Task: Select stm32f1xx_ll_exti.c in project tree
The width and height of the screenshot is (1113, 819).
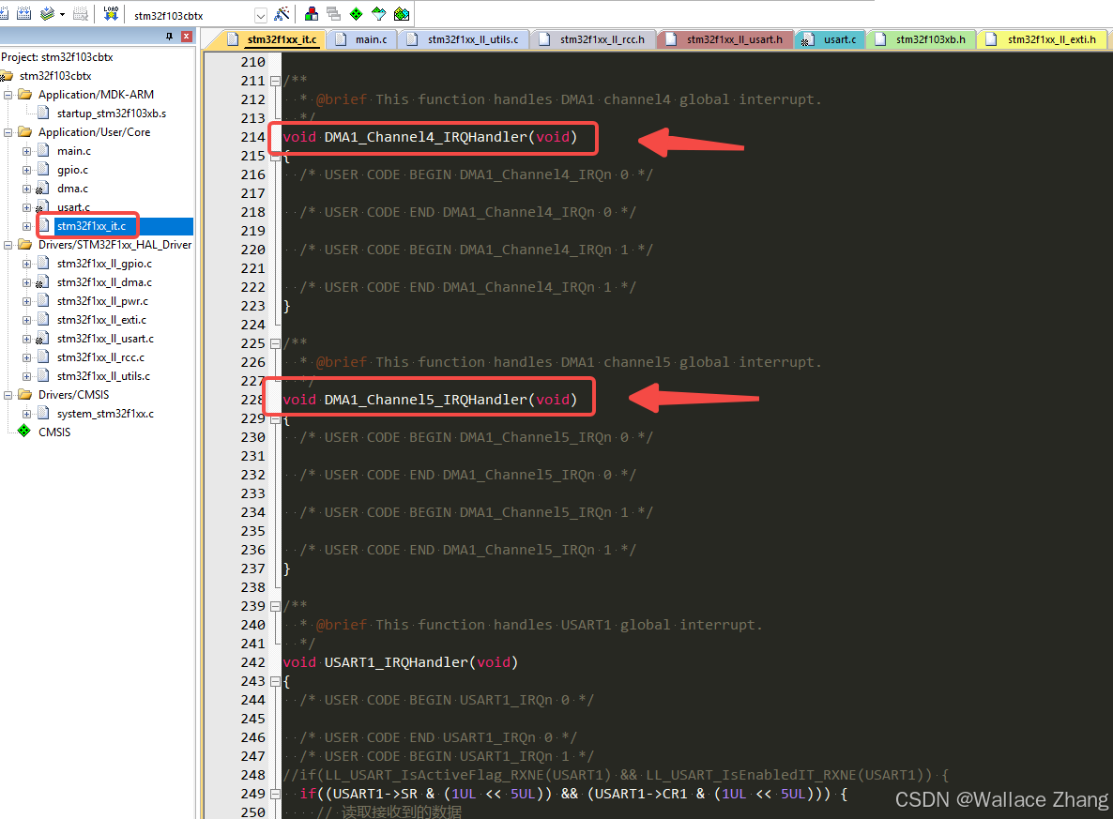Action: click(x=101, y=320)
